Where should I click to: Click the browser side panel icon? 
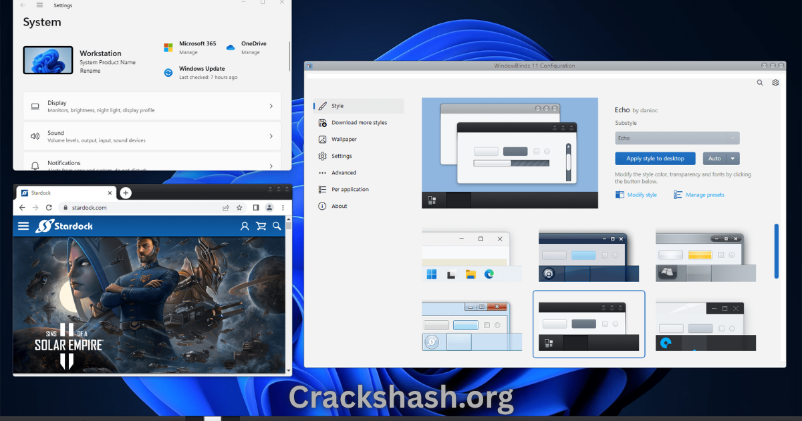coord(256,208)
